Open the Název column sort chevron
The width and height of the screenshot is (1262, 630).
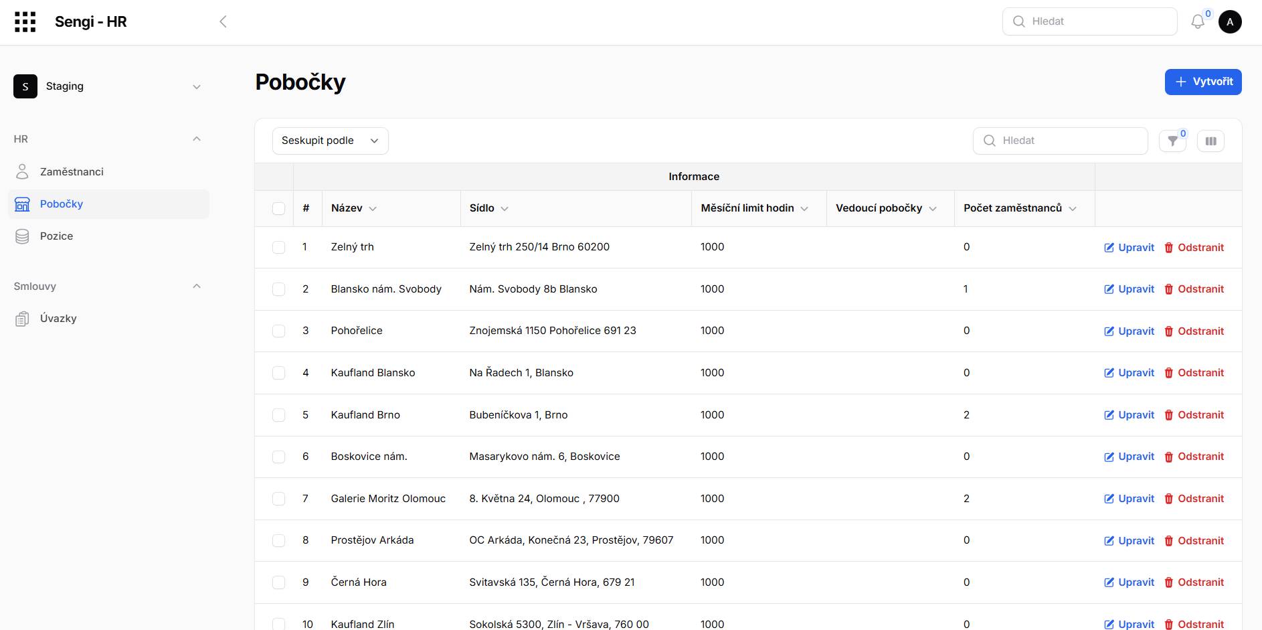point(373,209)
